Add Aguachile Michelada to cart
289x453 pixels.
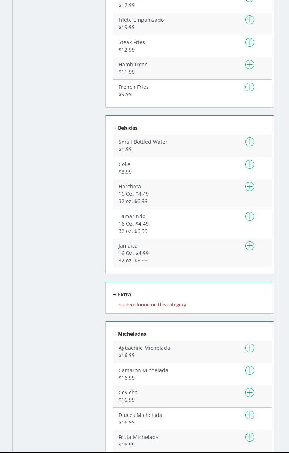[250, 348]
